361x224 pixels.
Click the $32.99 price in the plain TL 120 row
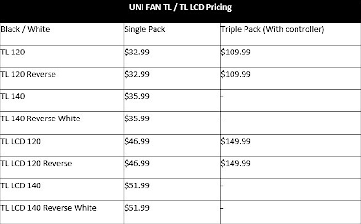click(137, 52)
